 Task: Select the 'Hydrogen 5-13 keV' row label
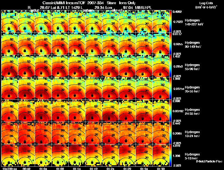coord(192,156)
